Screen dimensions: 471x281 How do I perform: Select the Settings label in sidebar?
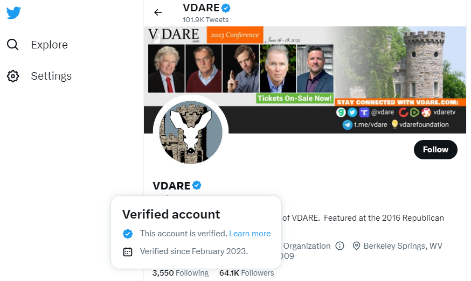[51, 76]
